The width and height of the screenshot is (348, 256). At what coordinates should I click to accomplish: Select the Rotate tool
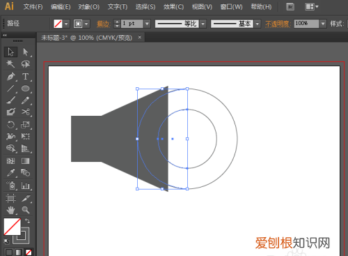[10, 125]
